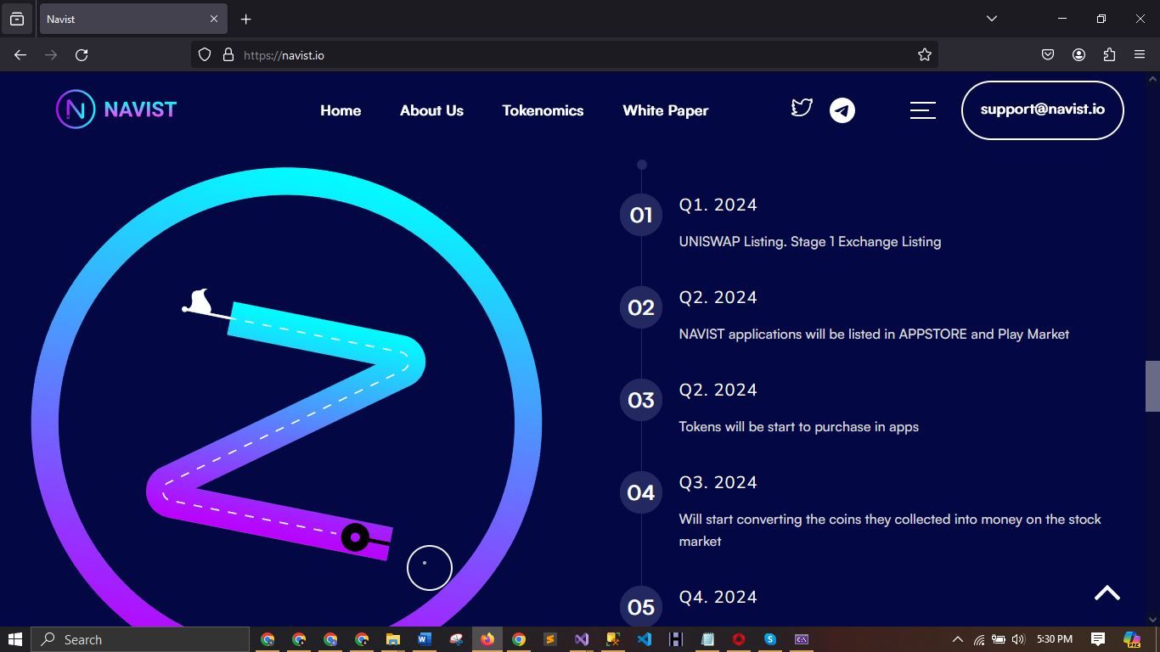1160x652 pixels.
Task: Click the 01 roadmap step marker
Action: [641, 215]
